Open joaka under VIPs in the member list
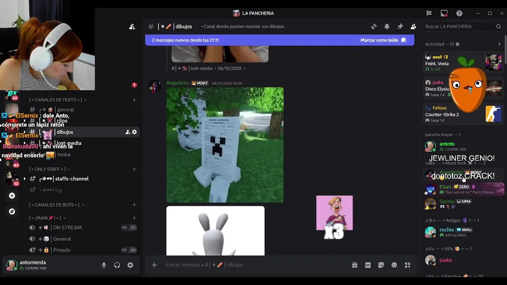The width and height of the screenshot is (507, 285). point(463,260)
